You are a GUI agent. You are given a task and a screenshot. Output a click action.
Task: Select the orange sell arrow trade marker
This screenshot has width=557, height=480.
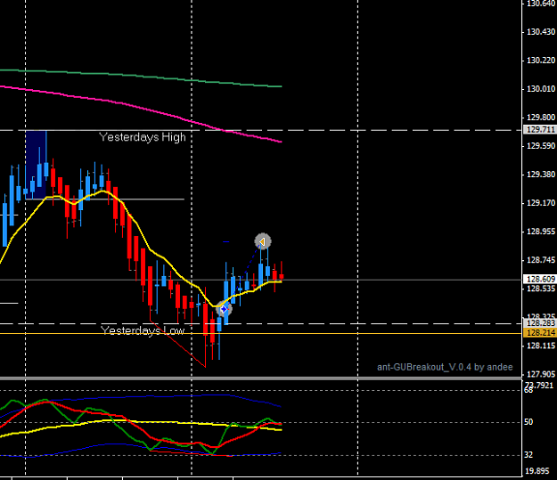[263, 241]
